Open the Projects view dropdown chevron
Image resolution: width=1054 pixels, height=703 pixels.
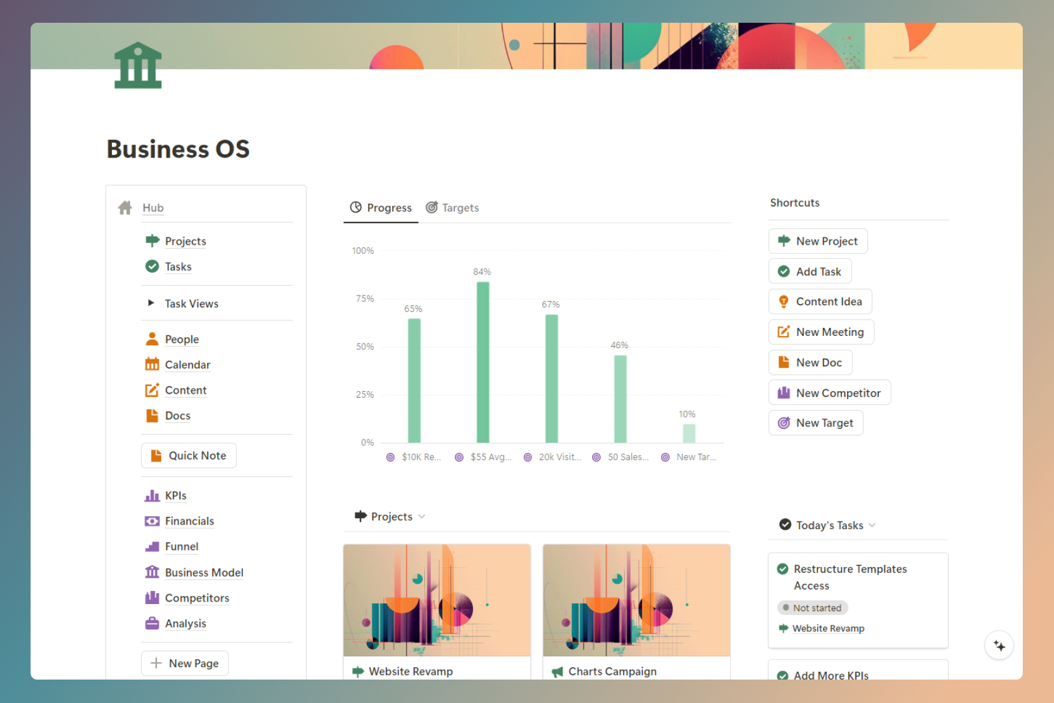click(x=422, y=516)
